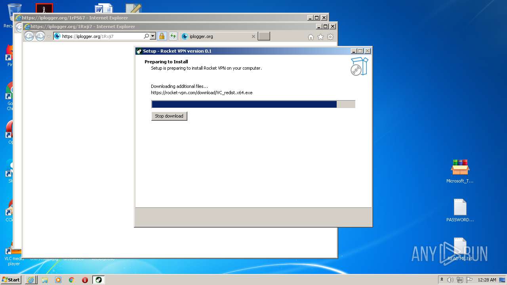Image resolution: width=507 pixels, height=285 pixels.
Task: Select the Adobe Reader desktop icon
Action: point(44,8)
